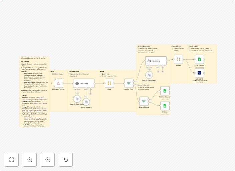Image resolution: width=235 pixels, height=171 pixels.
Task: Click the output connector of the Code1 node
Action: (x=183, y=59)
